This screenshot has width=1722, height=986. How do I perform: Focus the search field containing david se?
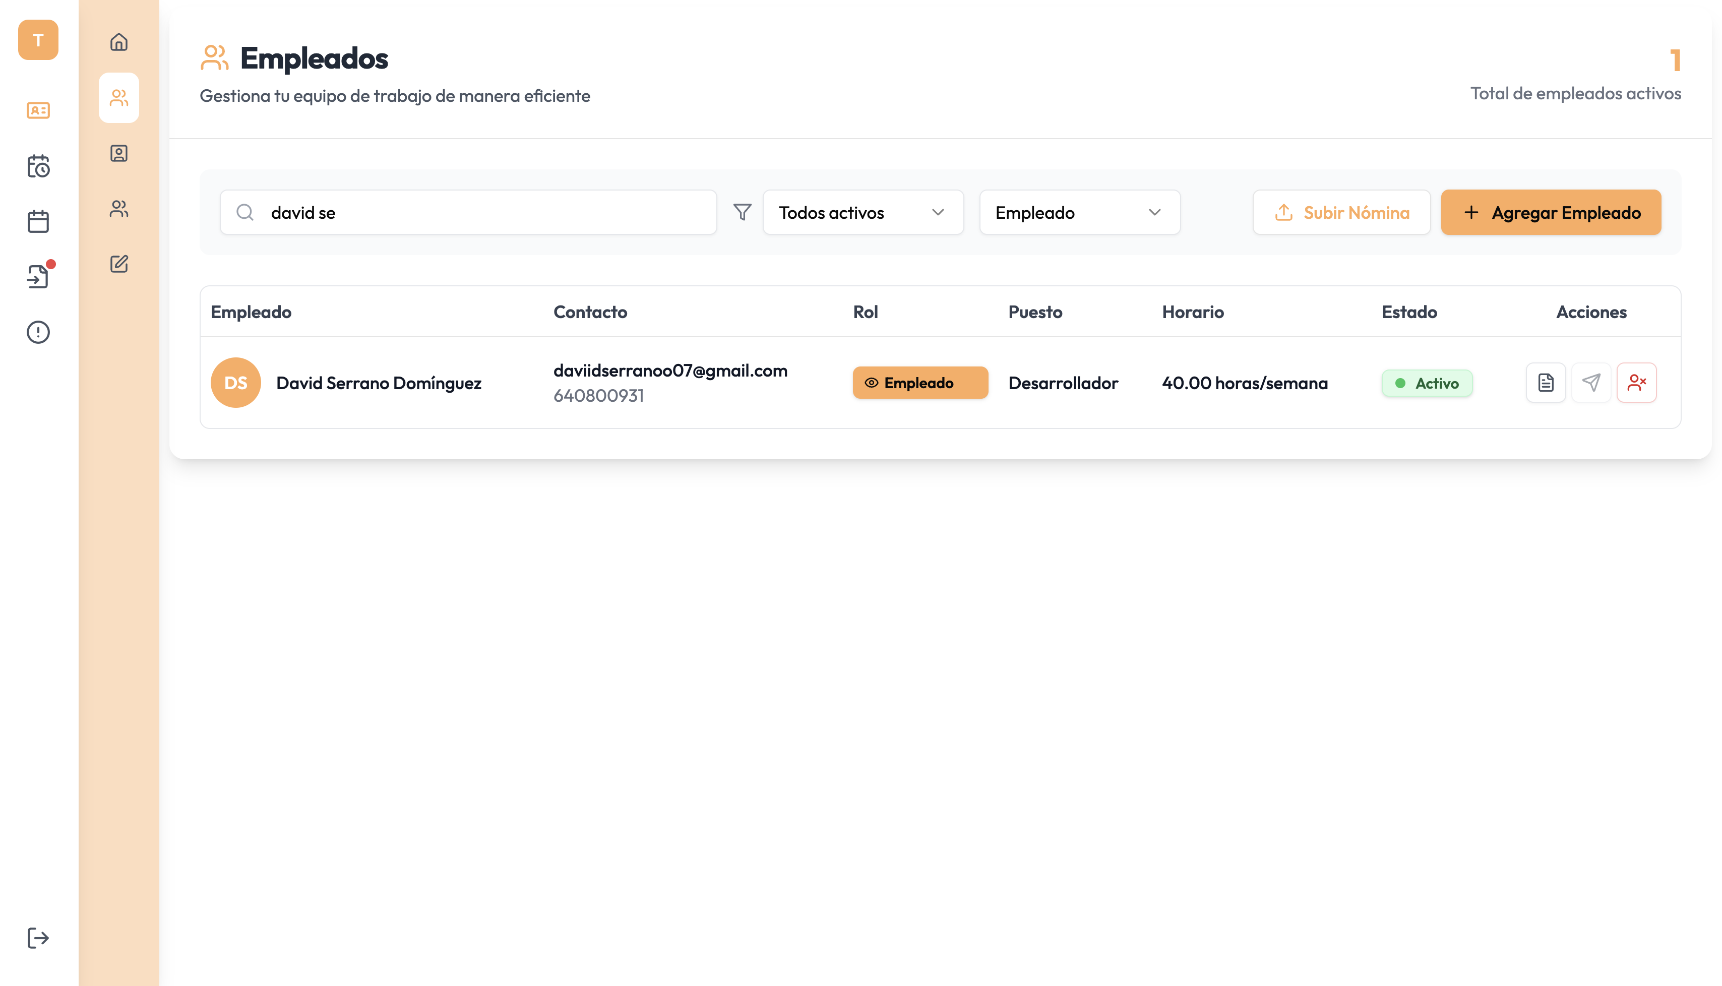coord(469,213)
